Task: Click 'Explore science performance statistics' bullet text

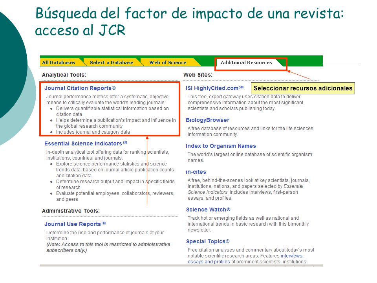Action: tap(115, 170)
